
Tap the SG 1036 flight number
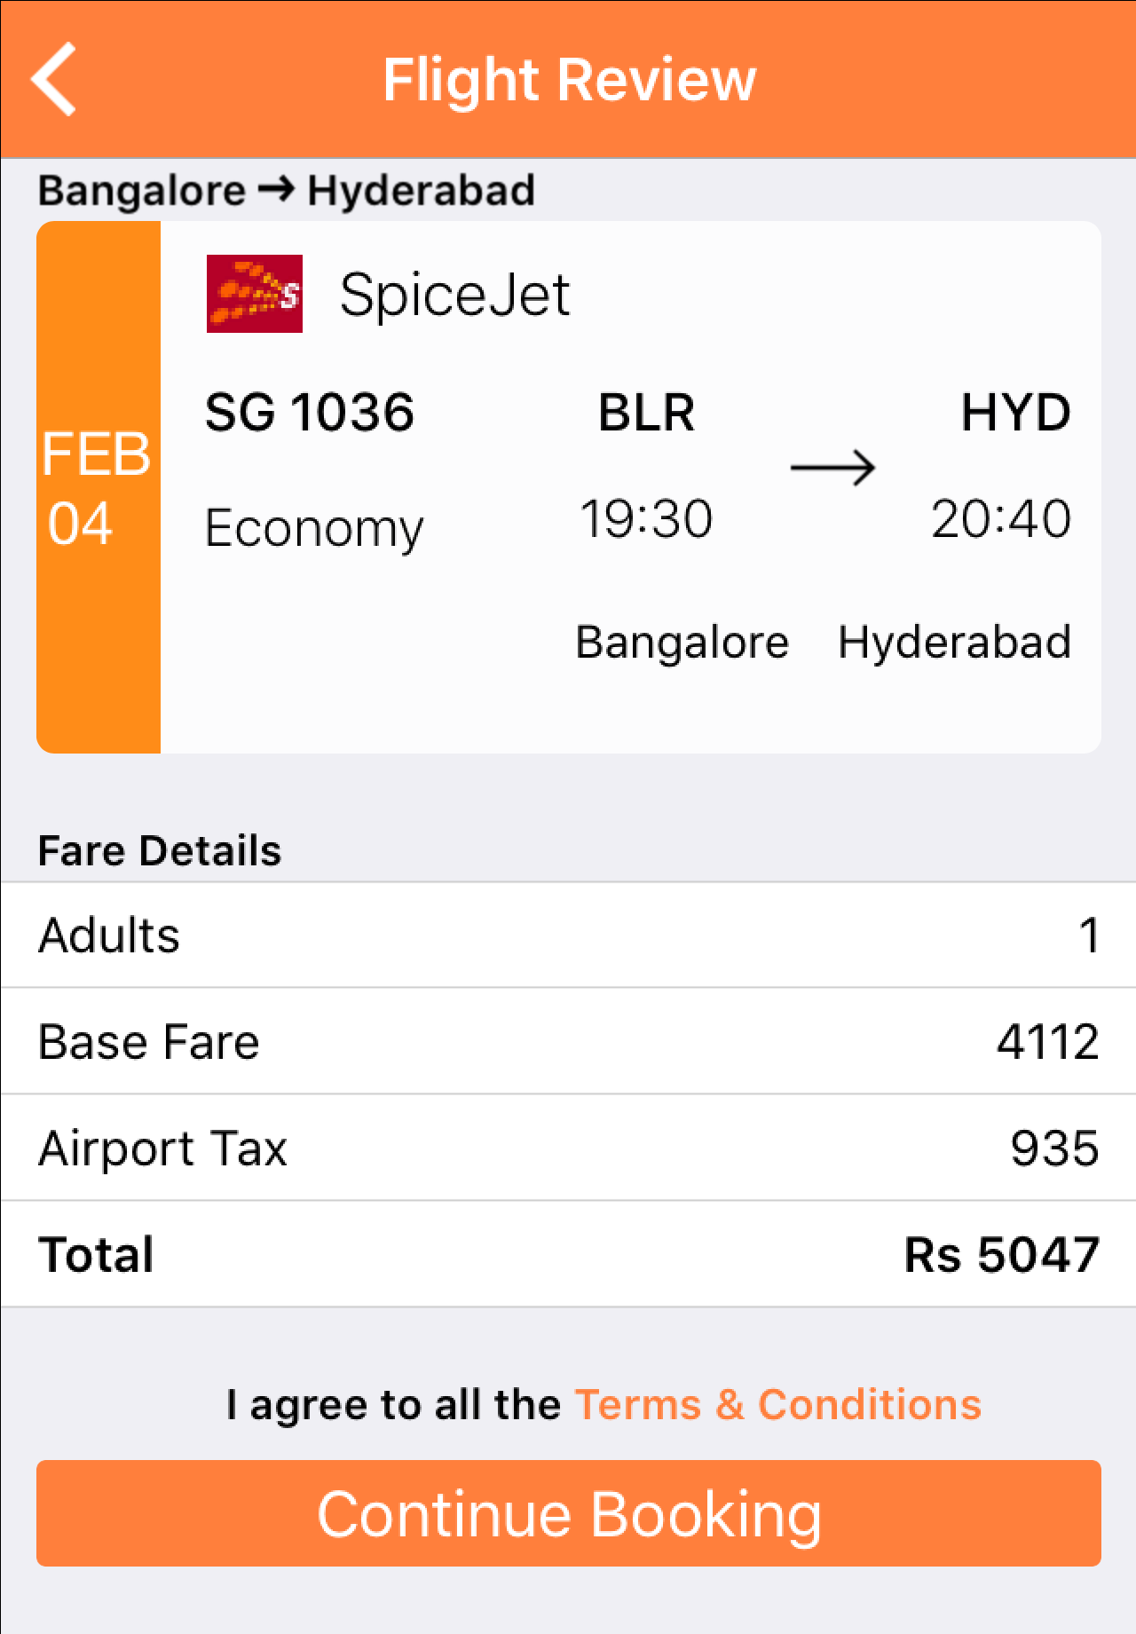point(310,413)
